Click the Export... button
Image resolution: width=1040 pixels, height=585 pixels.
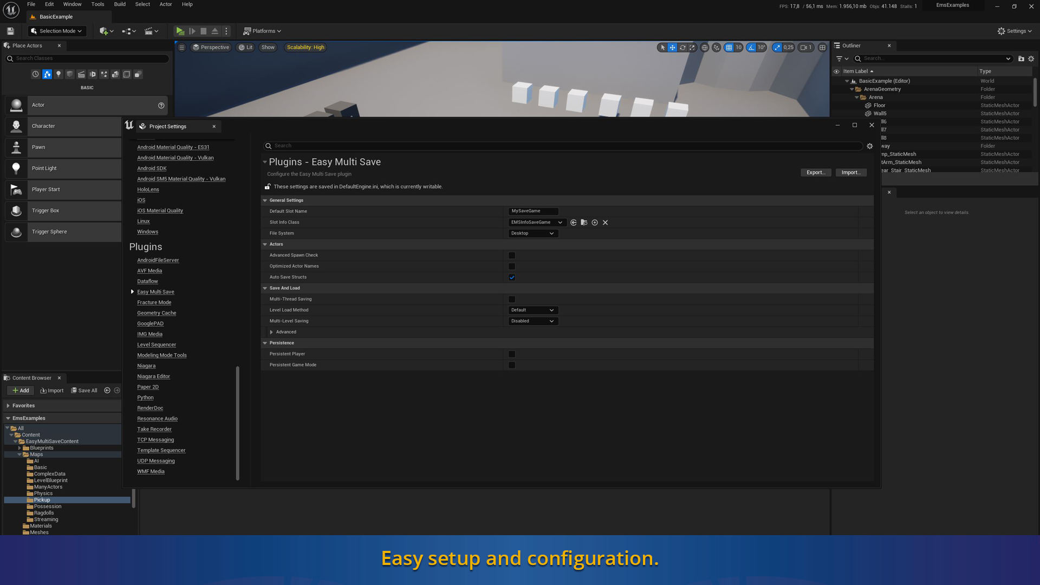pyautogui.click(x=815, y=173)
